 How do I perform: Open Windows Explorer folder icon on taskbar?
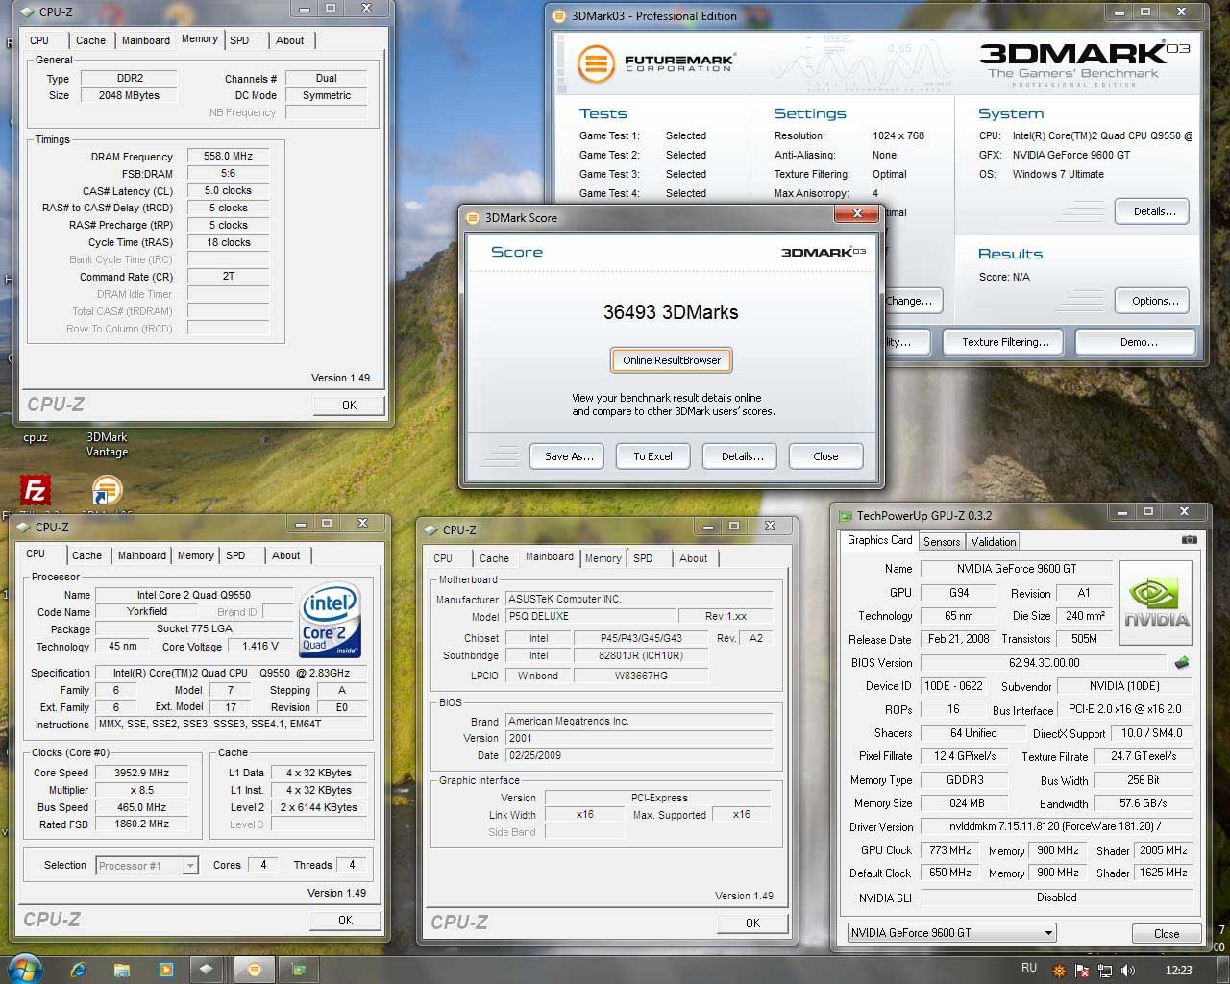122,970
